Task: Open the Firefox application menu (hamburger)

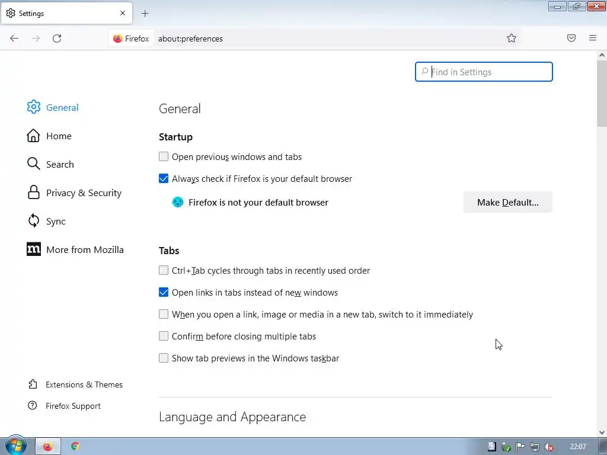Action: click(593, 38)
